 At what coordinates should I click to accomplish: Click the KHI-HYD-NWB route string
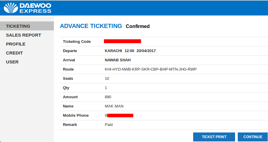151,69
